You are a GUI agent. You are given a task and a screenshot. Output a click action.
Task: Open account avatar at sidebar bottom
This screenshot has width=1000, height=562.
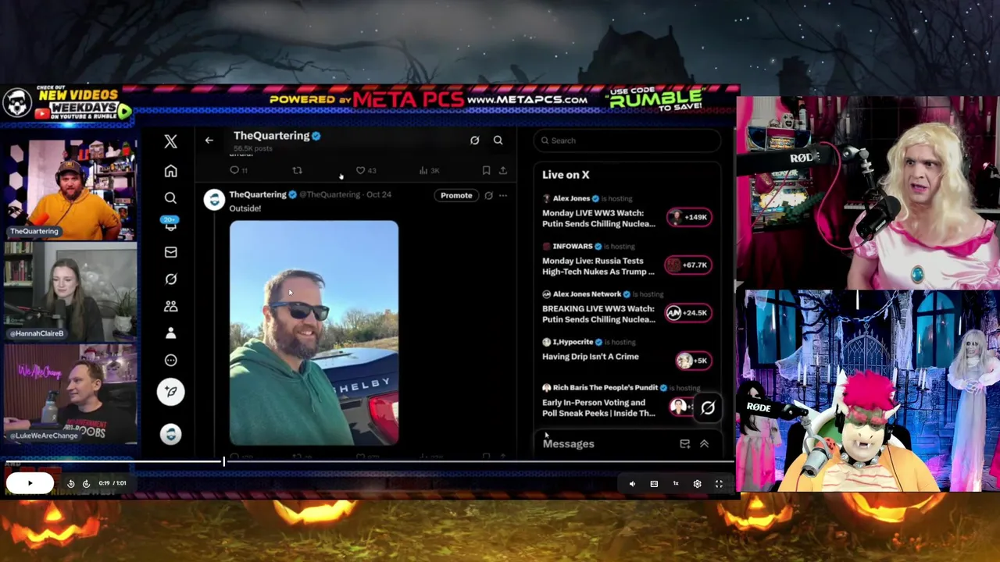point(170,434)
